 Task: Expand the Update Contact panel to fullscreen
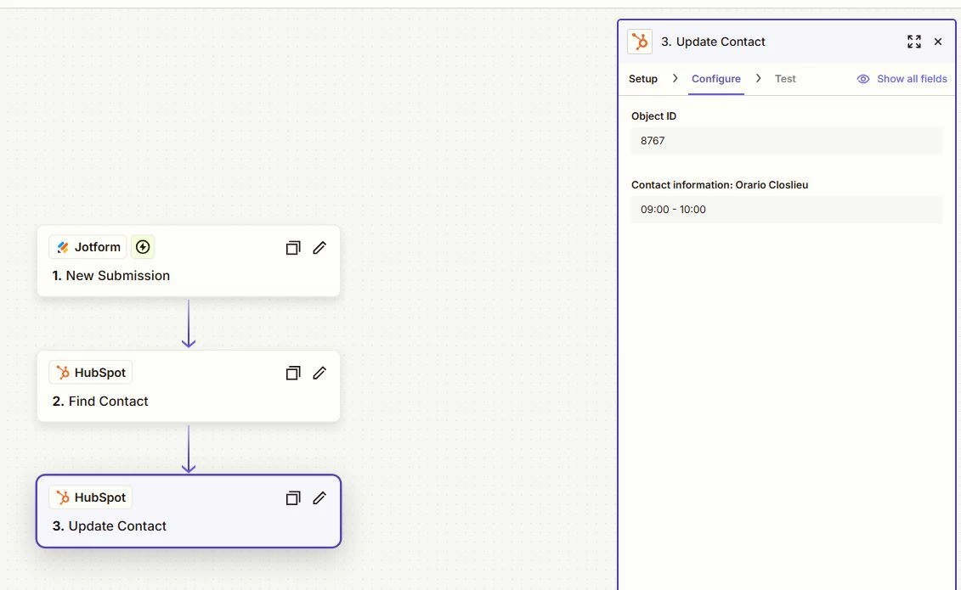pyautogui.click(x=913, y=42)
